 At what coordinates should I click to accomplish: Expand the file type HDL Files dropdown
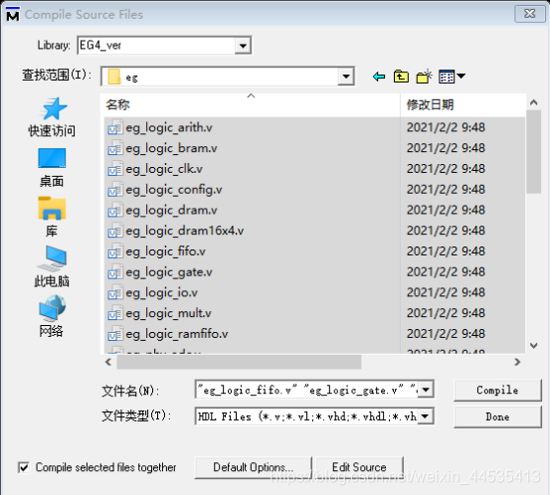click(425, 416)
